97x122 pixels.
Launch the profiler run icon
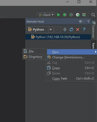[78, 15]
